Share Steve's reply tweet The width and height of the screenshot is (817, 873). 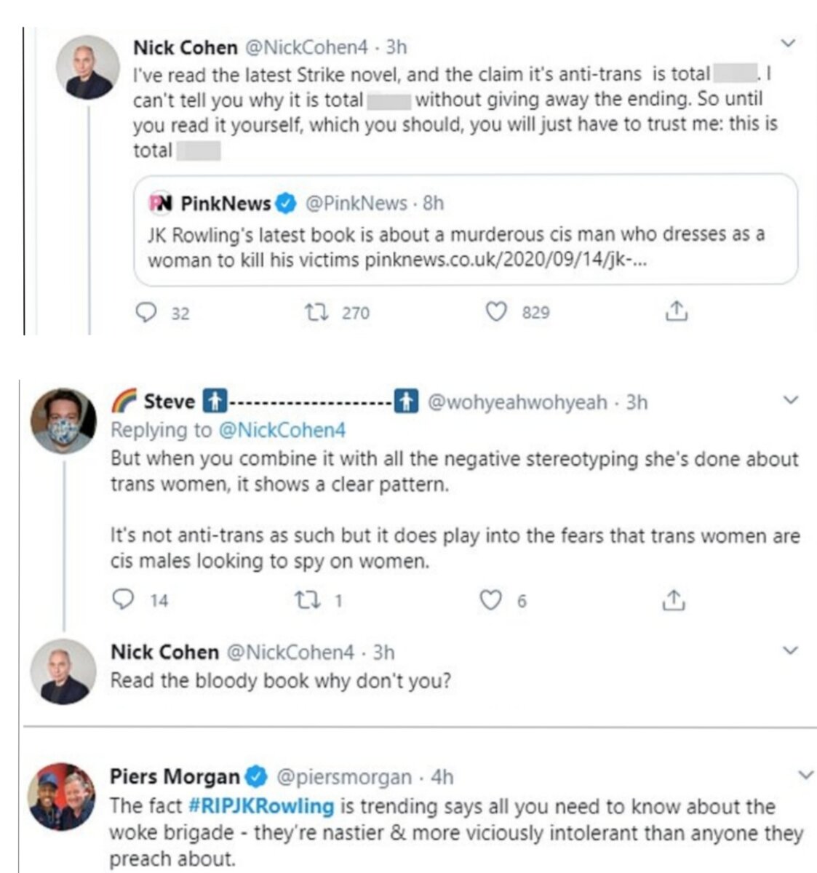click(674, 599)
